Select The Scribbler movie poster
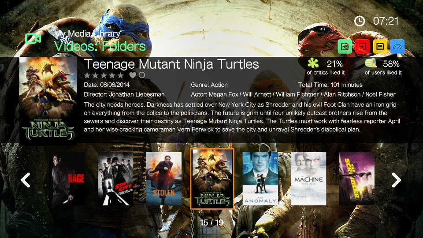The width and height of the screenshot is (423, 238). (356, 178)
